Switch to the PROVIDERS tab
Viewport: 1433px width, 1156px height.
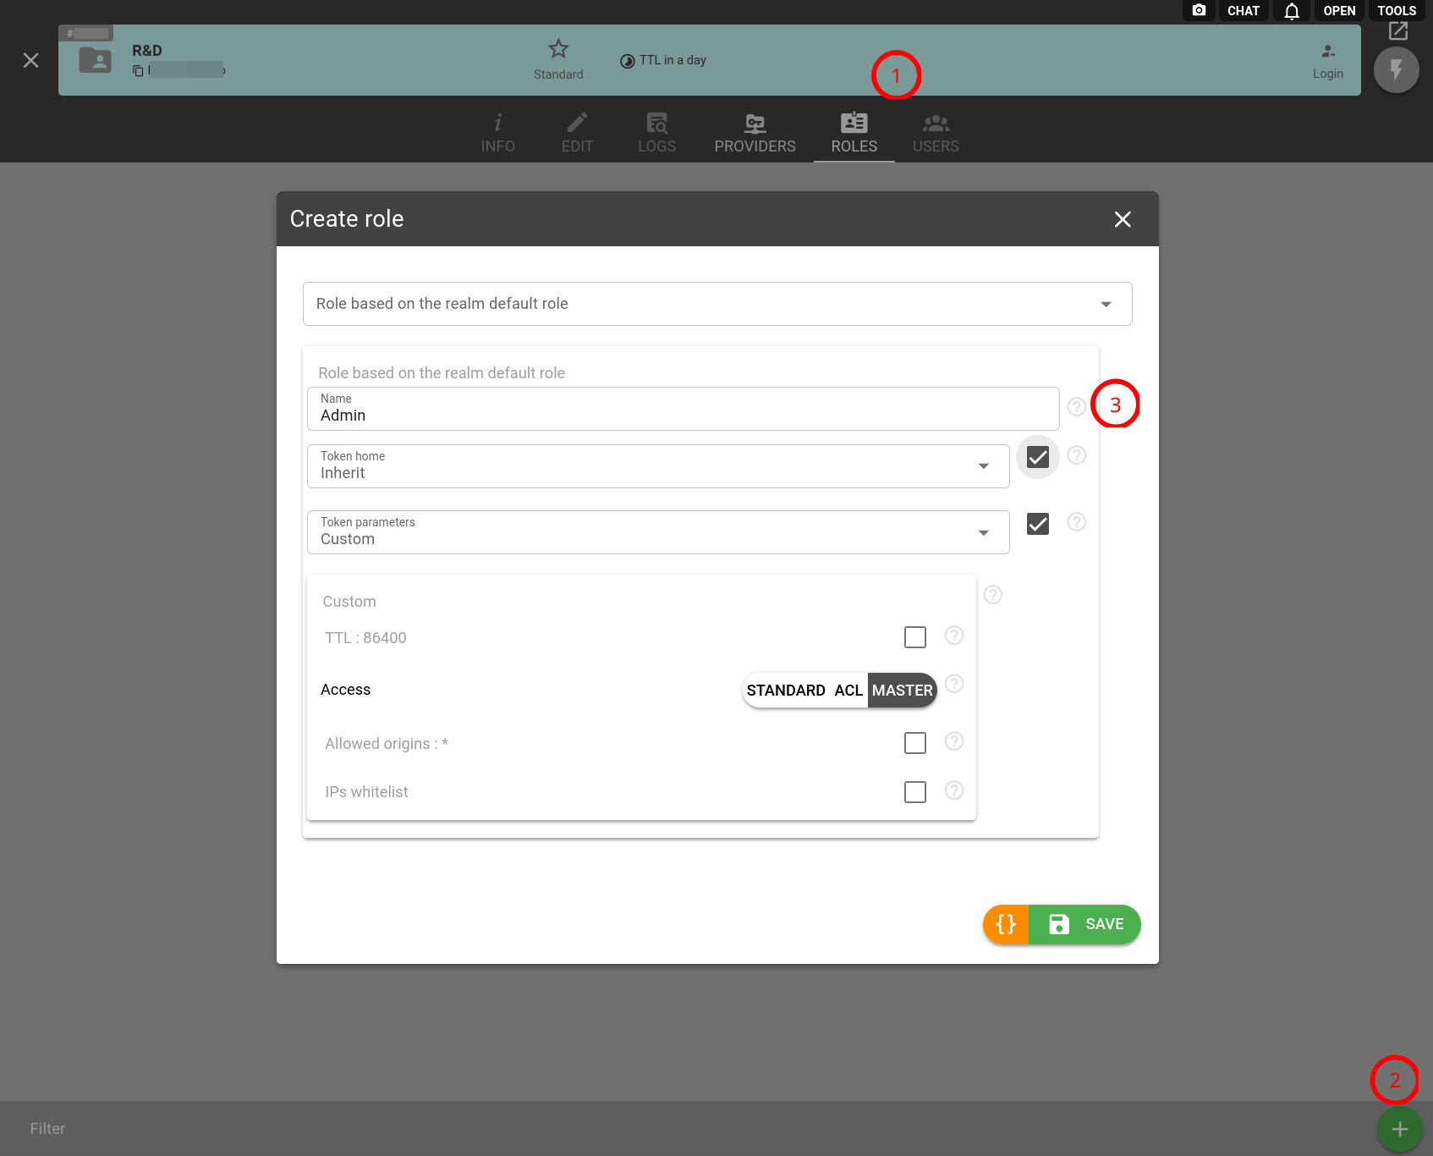tap(755, 134)
